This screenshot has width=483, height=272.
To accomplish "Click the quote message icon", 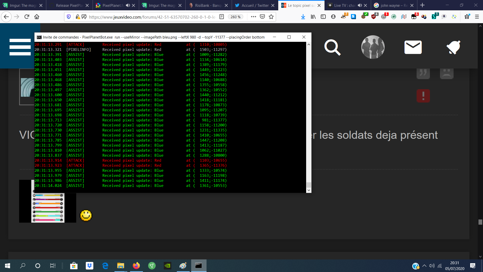I will pyautogui.click(x=423, y=73).
